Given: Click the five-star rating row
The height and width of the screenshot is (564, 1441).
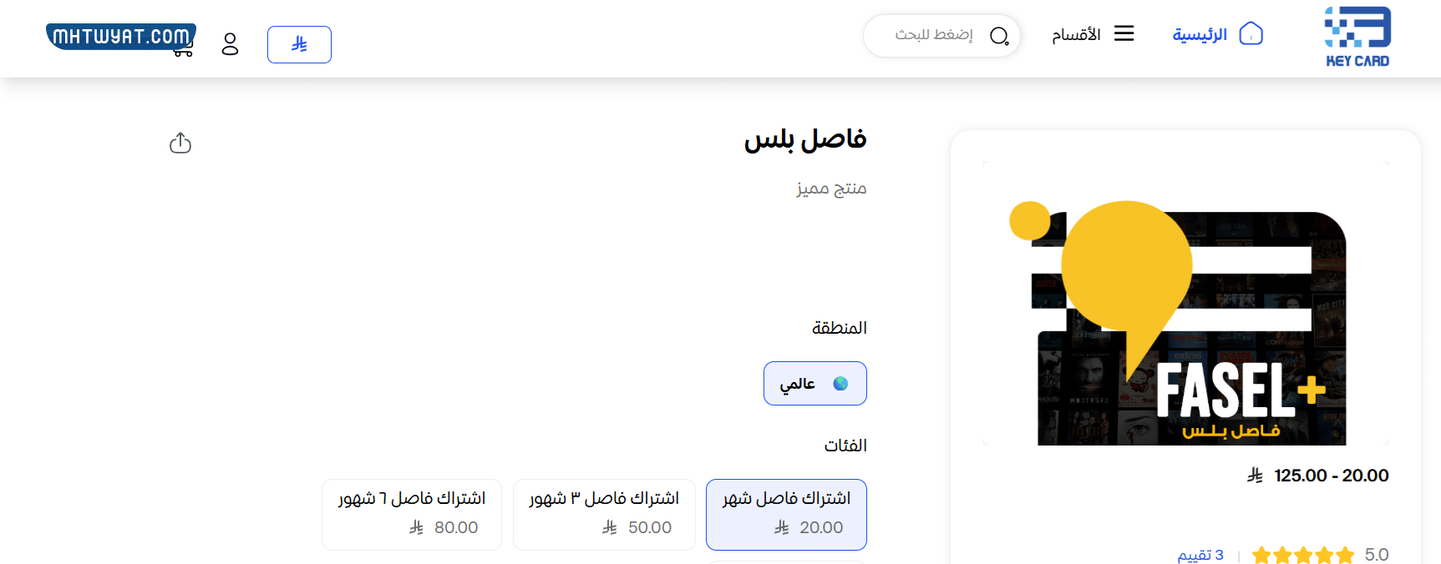Looking at the screenshot, I should point(1303,553).
